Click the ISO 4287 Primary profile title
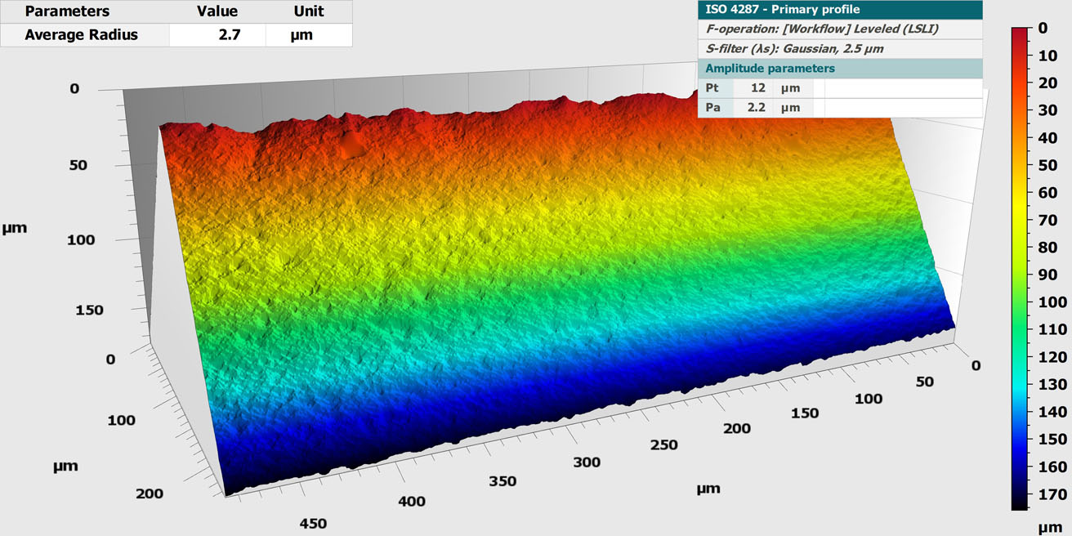The image size is (1072, 536). [782, 10]
